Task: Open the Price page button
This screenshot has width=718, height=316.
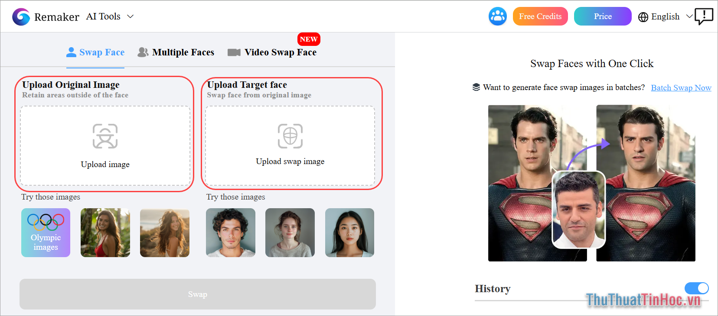Action: tap(603, 16)
